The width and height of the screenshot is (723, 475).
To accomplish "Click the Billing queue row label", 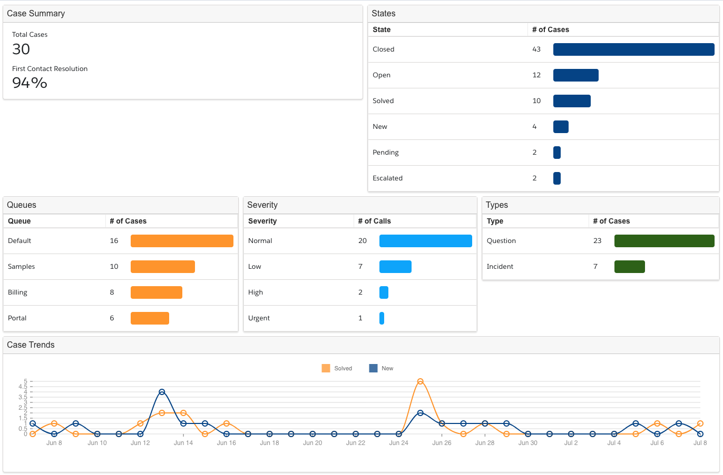I will coord(17,292).
